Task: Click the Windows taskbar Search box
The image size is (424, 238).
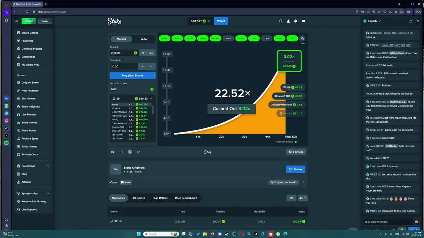Action: [x=161, y=234]
